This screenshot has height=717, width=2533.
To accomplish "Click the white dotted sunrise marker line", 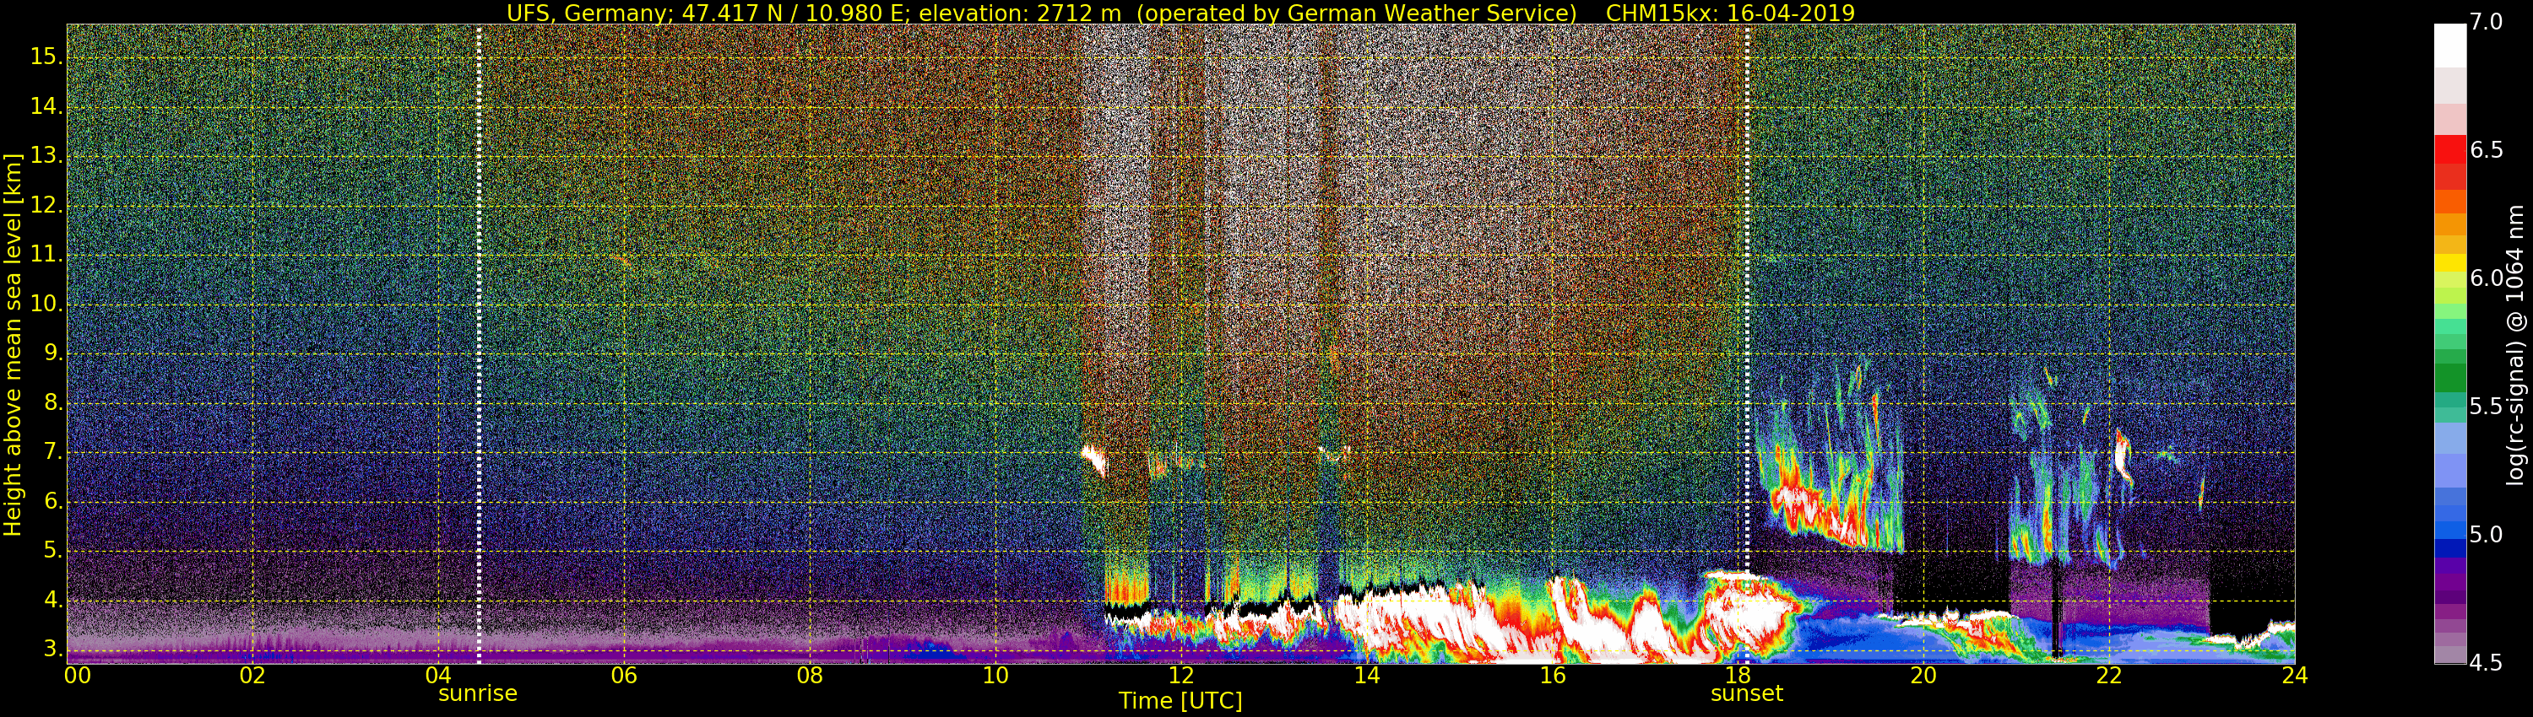I will tap(479, 344).
